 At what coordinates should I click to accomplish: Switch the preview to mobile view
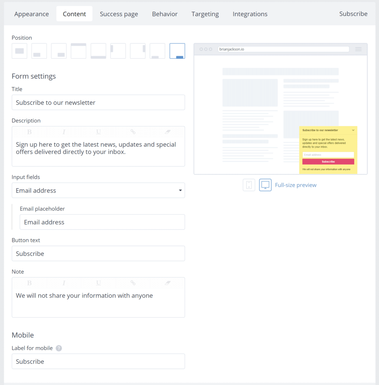pyautogui.click(x=249, y=185)
